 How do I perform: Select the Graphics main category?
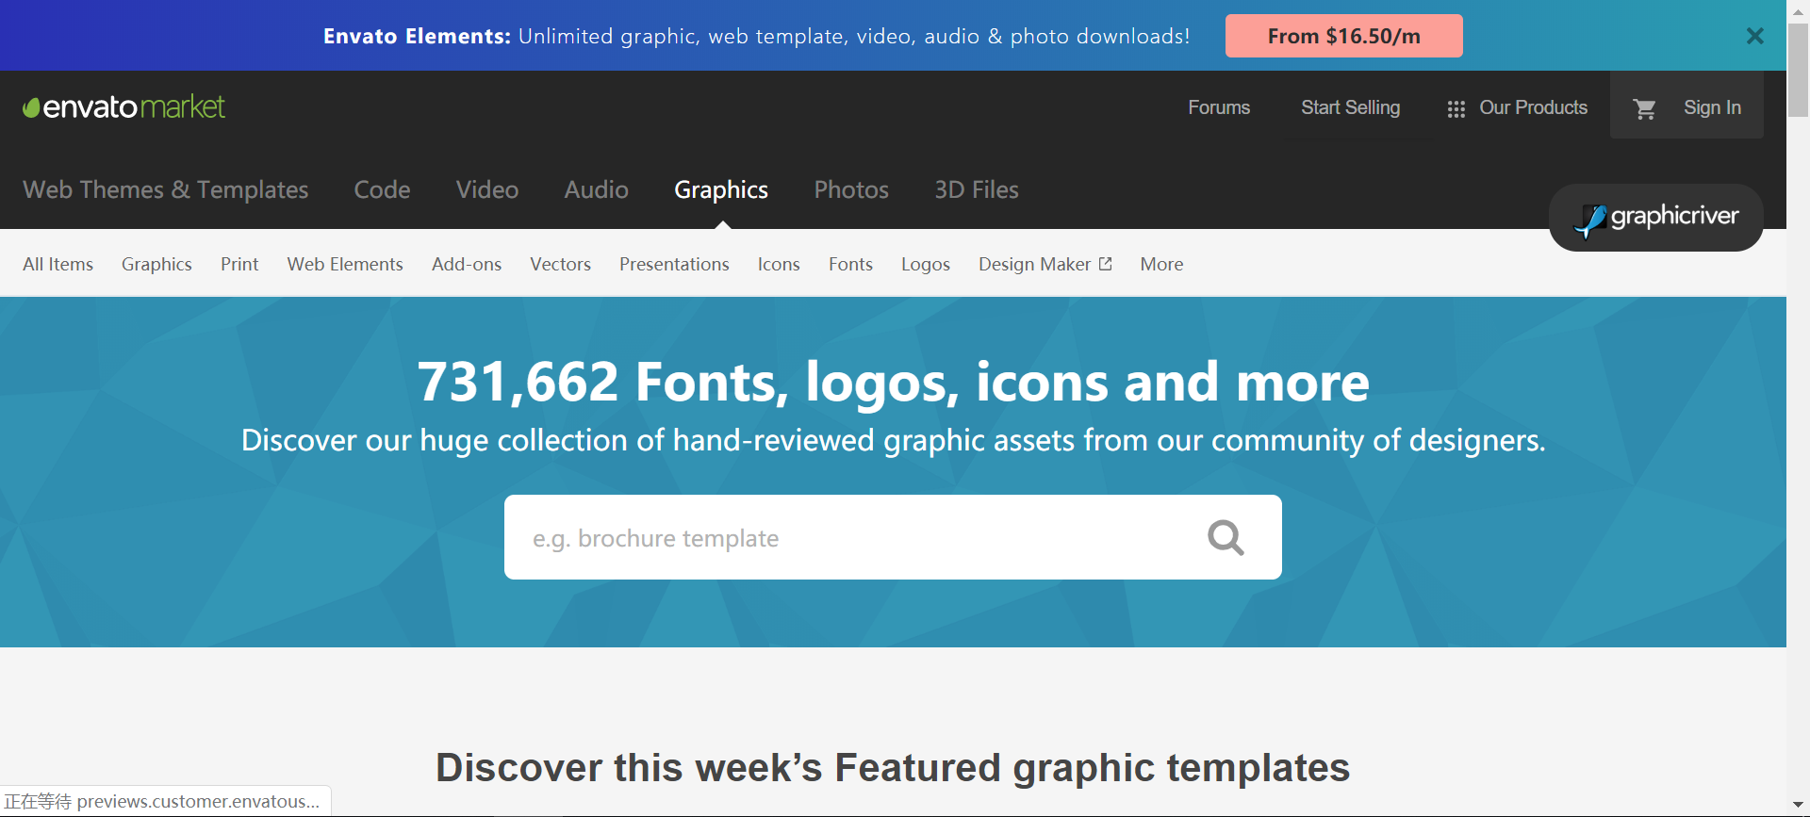coord(721,189)
